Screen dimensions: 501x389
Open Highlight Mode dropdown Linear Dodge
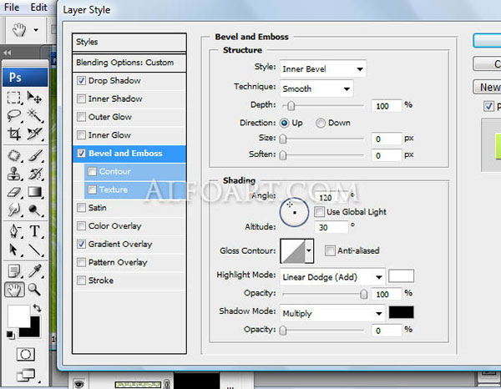(332, 277)
